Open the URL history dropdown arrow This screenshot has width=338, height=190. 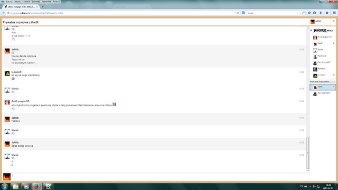pyautogui.click(x=234, y=13)
